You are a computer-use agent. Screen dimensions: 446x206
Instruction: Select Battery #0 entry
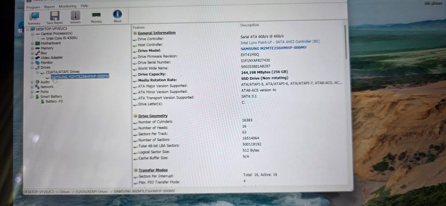[x=54, y=102]
